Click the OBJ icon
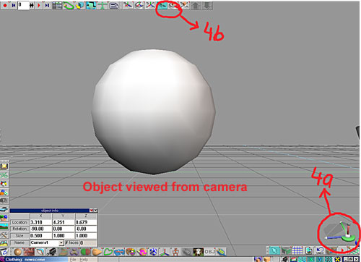 tap(209, 252)
